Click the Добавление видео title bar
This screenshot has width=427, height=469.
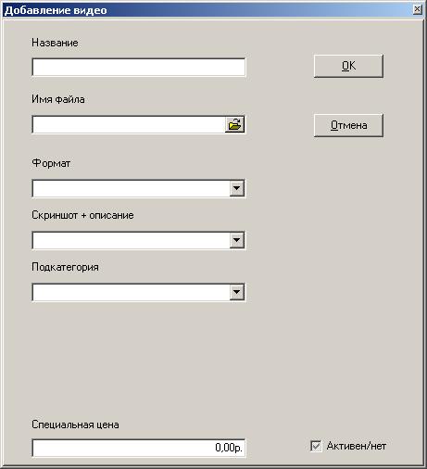click(207, 10)
